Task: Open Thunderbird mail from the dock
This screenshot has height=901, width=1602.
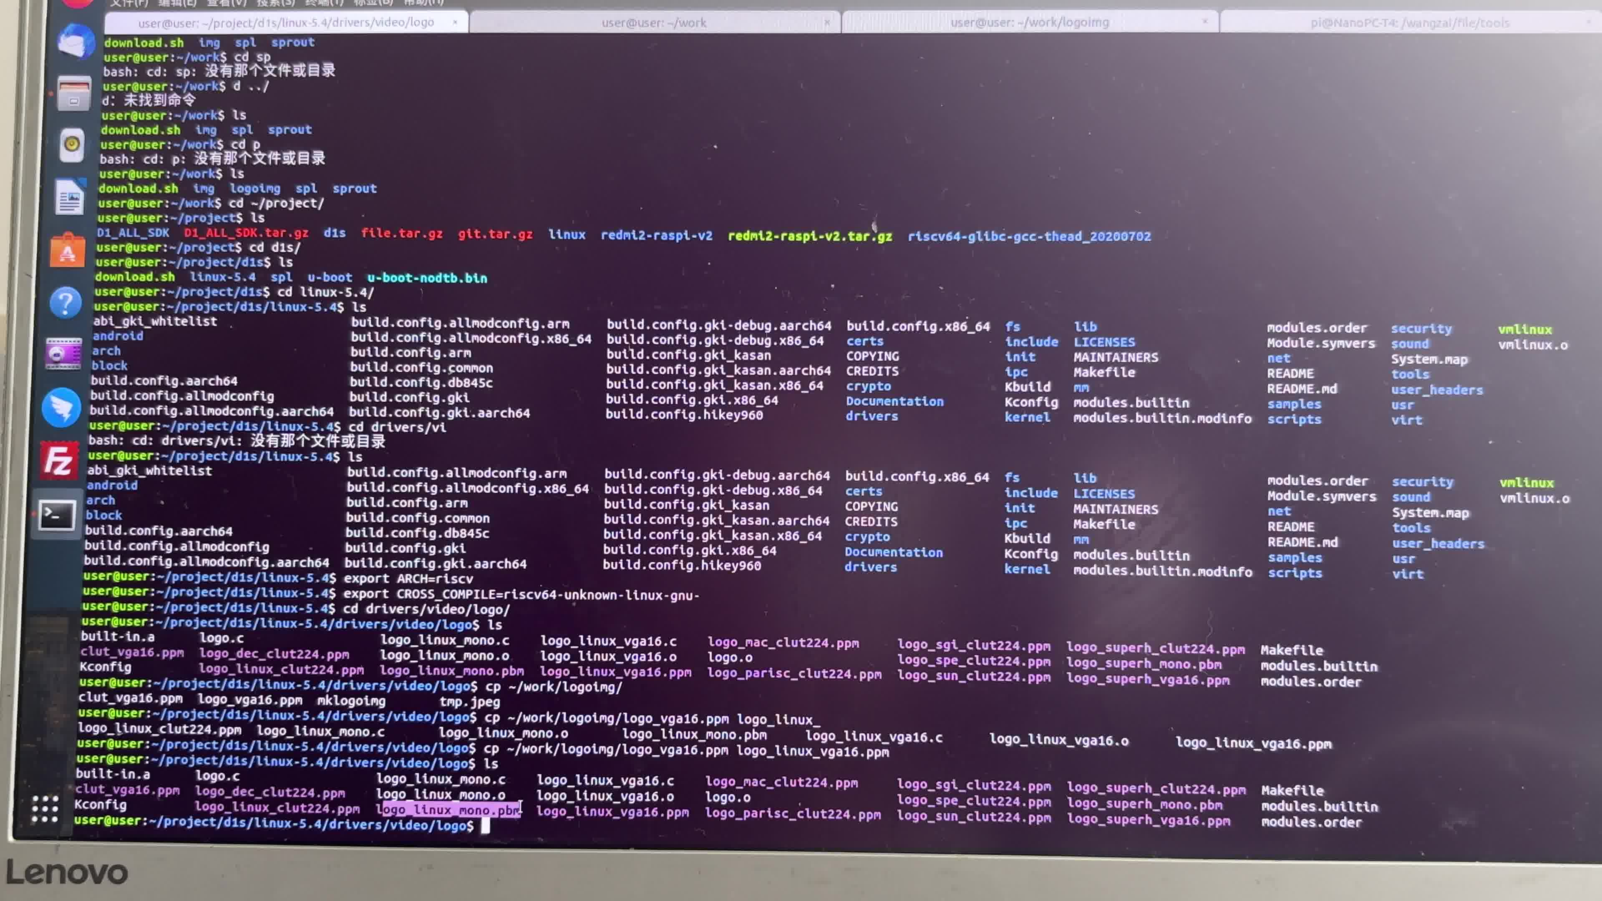Action: click(76, 42)
